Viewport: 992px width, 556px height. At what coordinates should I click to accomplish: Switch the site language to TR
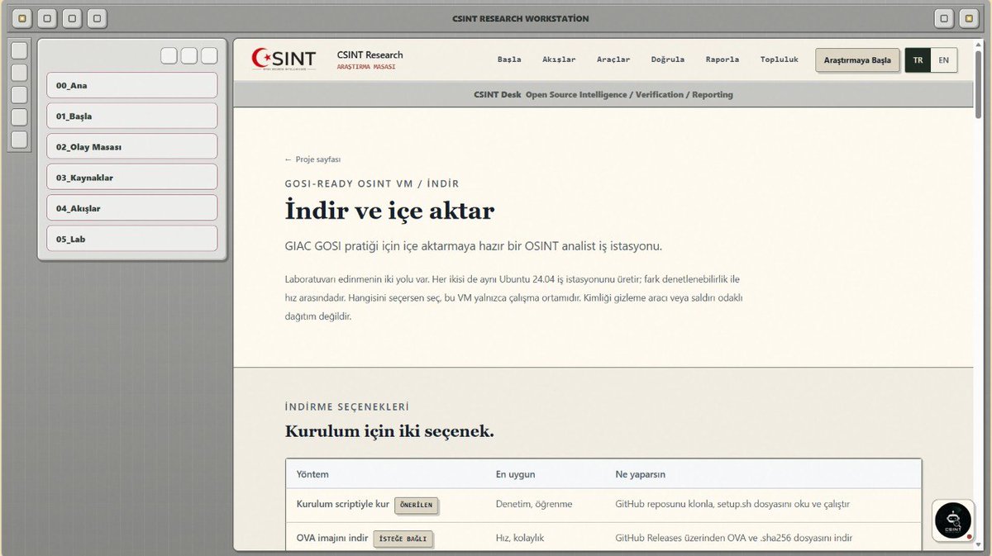[918, 60]
